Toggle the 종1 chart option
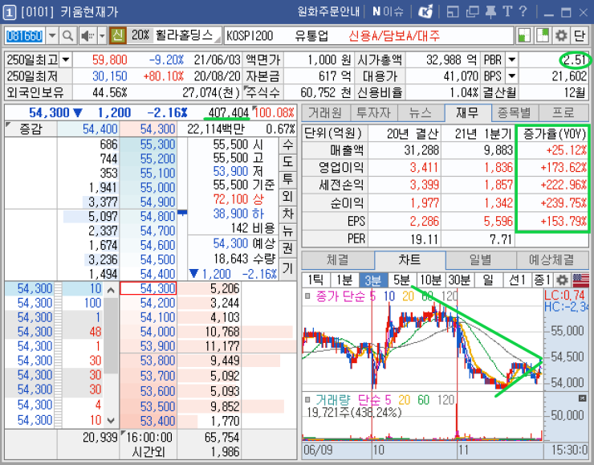 click(x=543, y=280)
